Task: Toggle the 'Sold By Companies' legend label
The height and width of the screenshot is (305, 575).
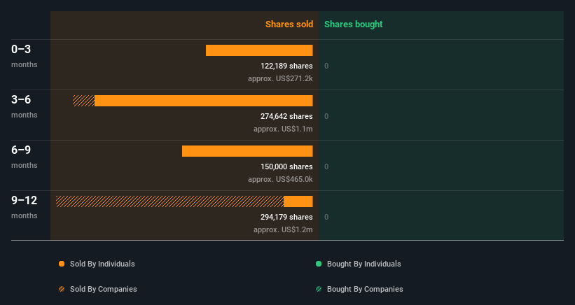Action: click(104, 289)
